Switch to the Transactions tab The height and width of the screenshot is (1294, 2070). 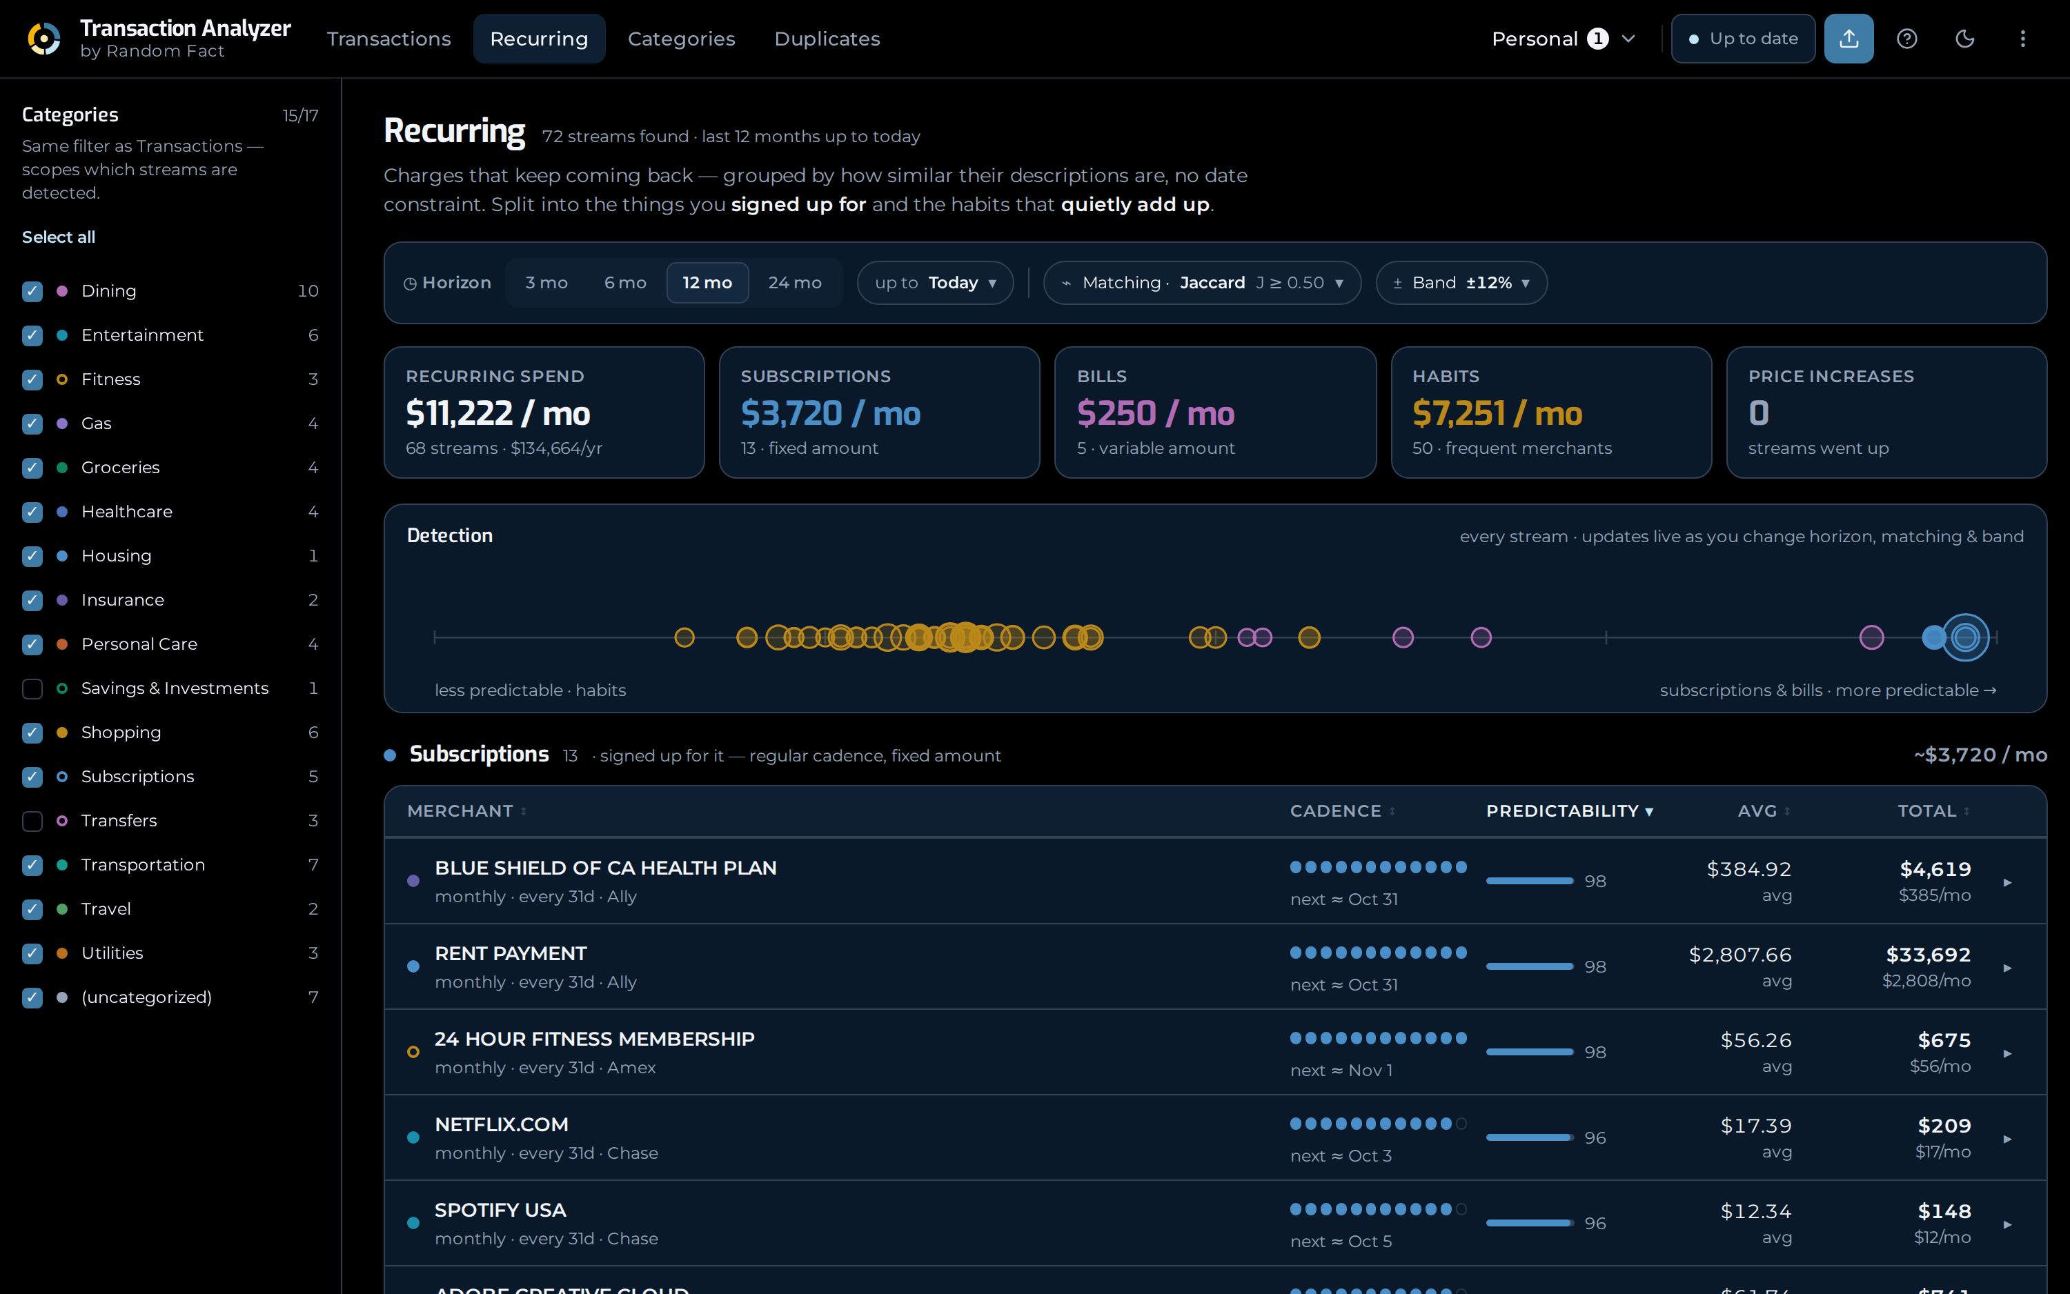(x=388, y=39)
